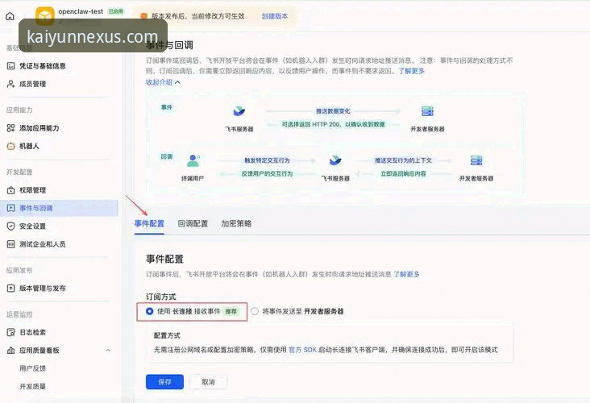Viewport: 590px width, 403px height.
Task: Click the 版本管理与发布 upload icon
Action: (11, 289)
